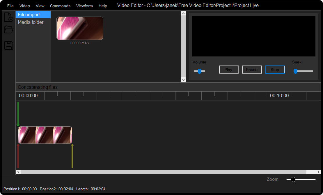Click the Volume slider handle
The height and width of the screenshot is (195, 323).
click(199, 71)
